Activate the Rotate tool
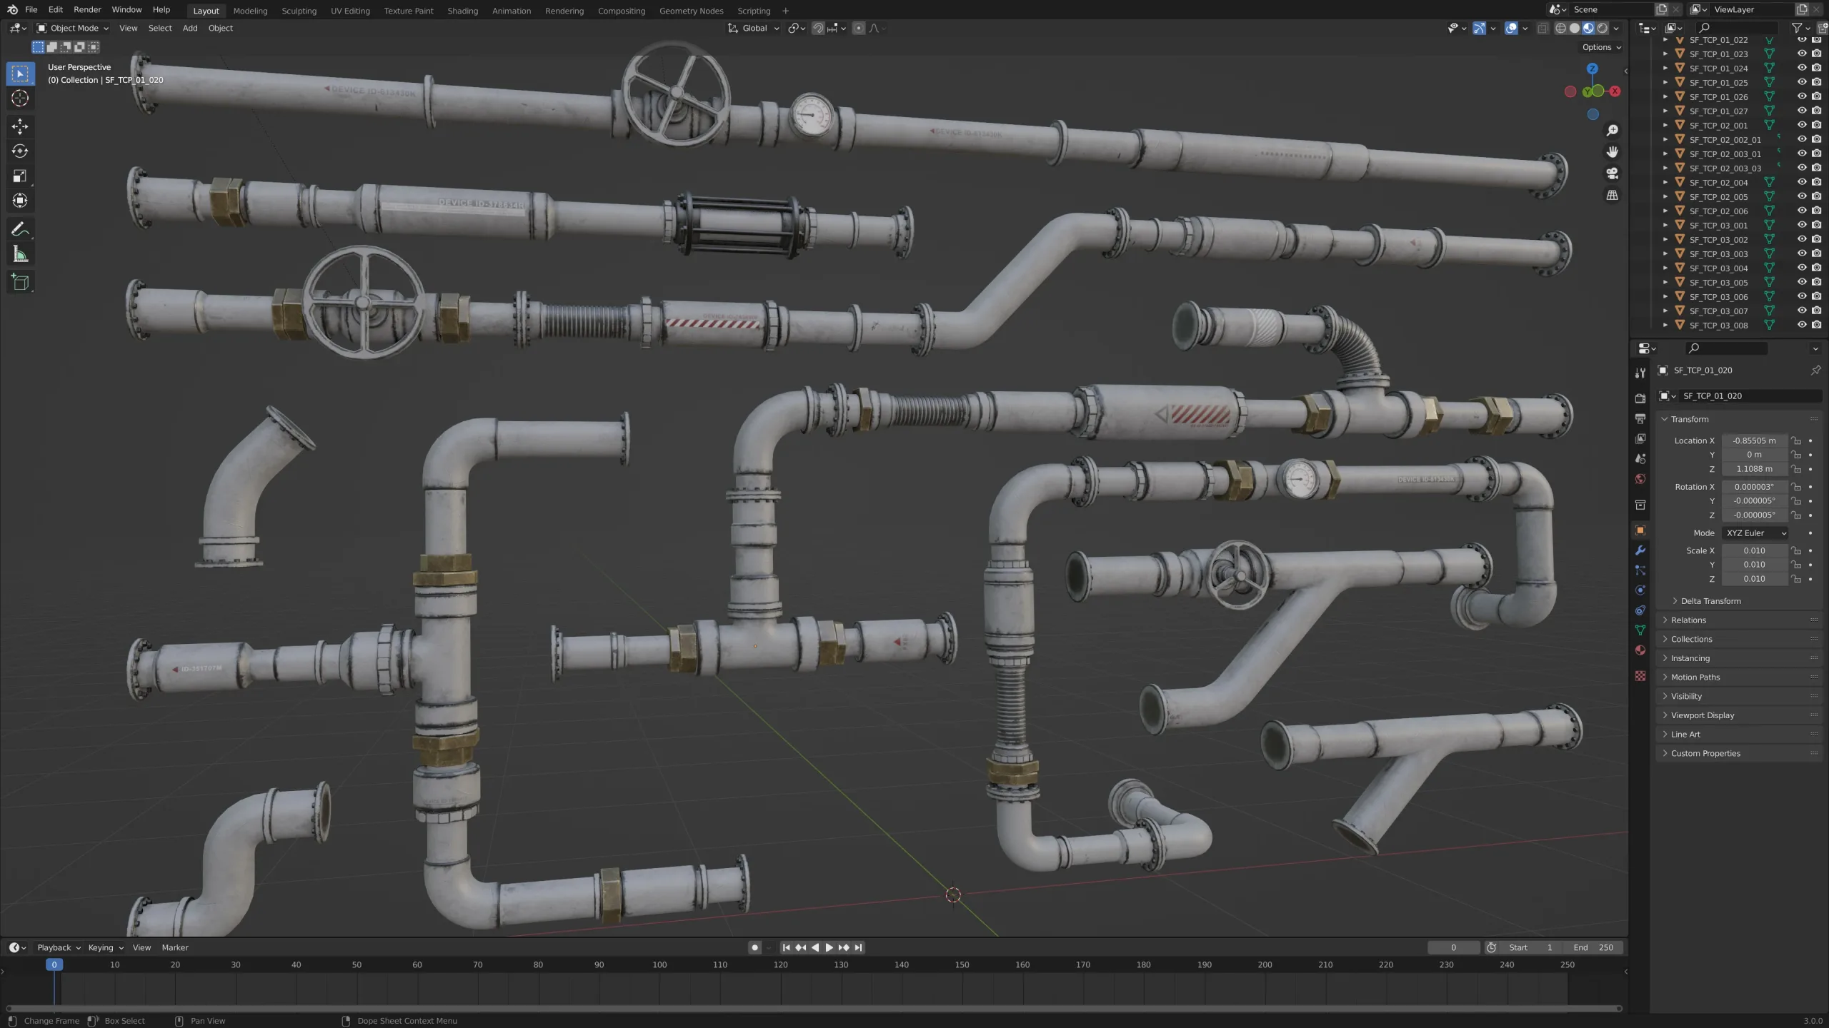The width and height of the screenshot is (1829, 1028). click(19, 151)
